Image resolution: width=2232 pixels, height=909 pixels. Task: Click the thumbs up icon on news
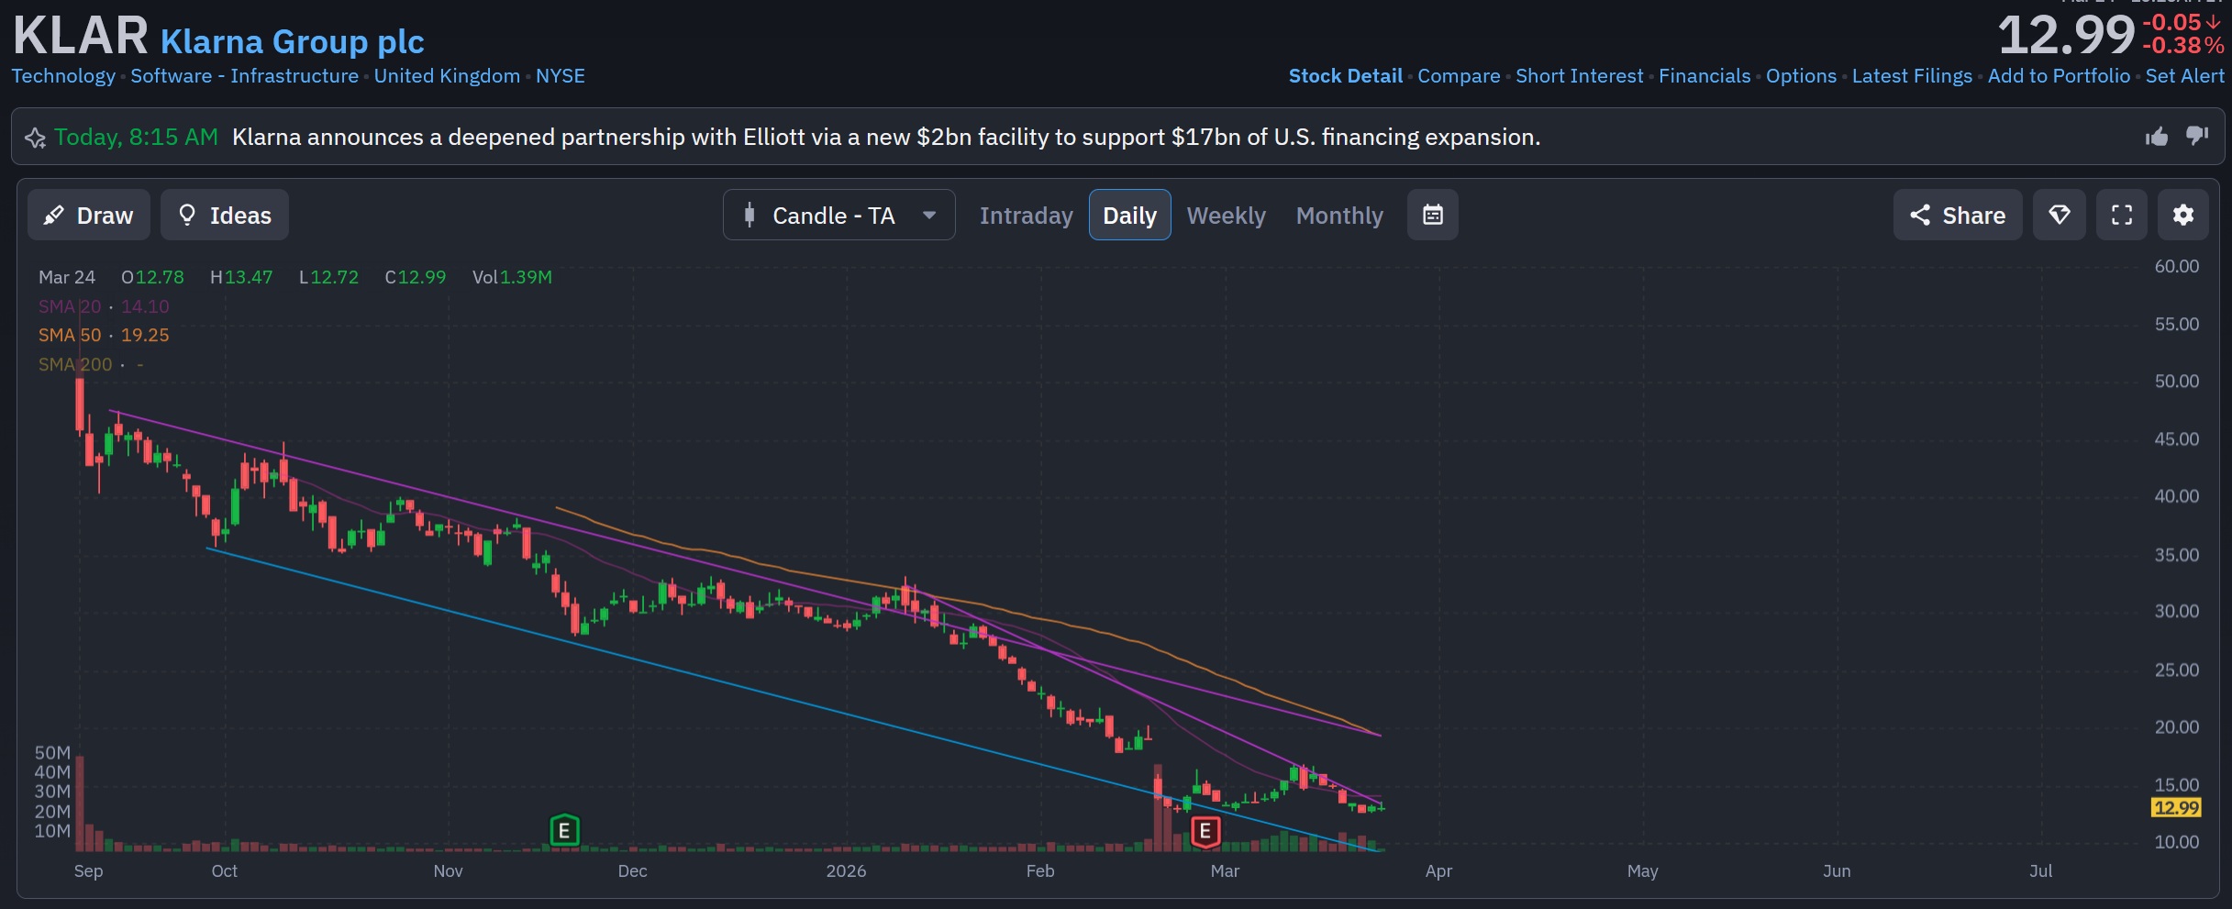[2157, 137]
